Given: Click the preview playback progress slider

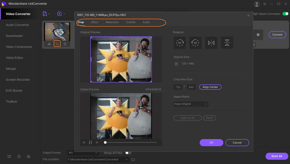Looking at the screenshot, I should point(131,143).
